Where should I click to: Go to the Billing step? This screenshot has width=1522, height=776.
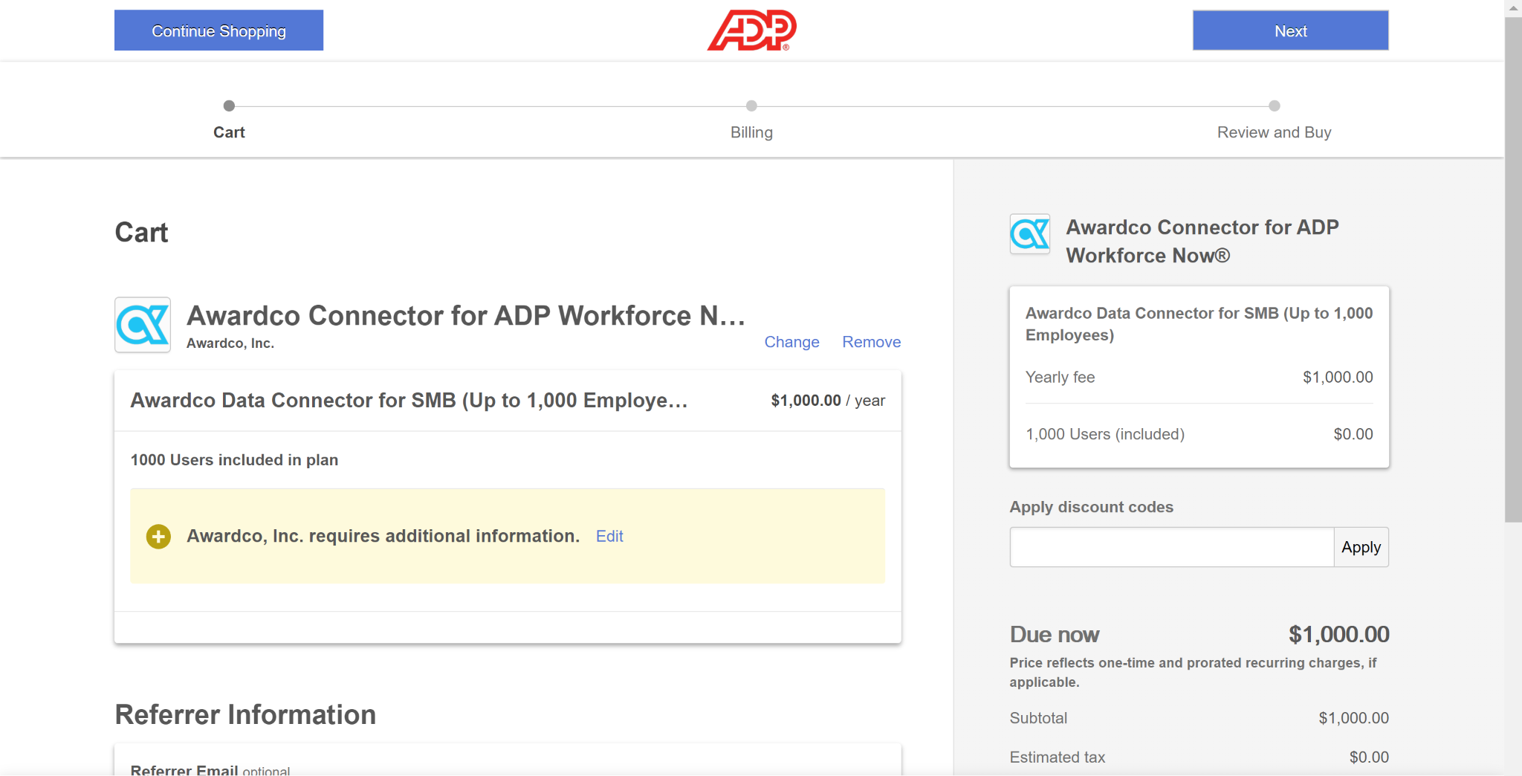click(751, 132)
